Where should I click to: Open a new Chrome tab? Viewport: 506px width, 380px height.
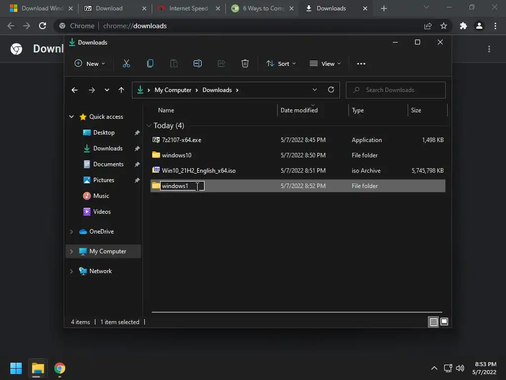coord(383,8)
